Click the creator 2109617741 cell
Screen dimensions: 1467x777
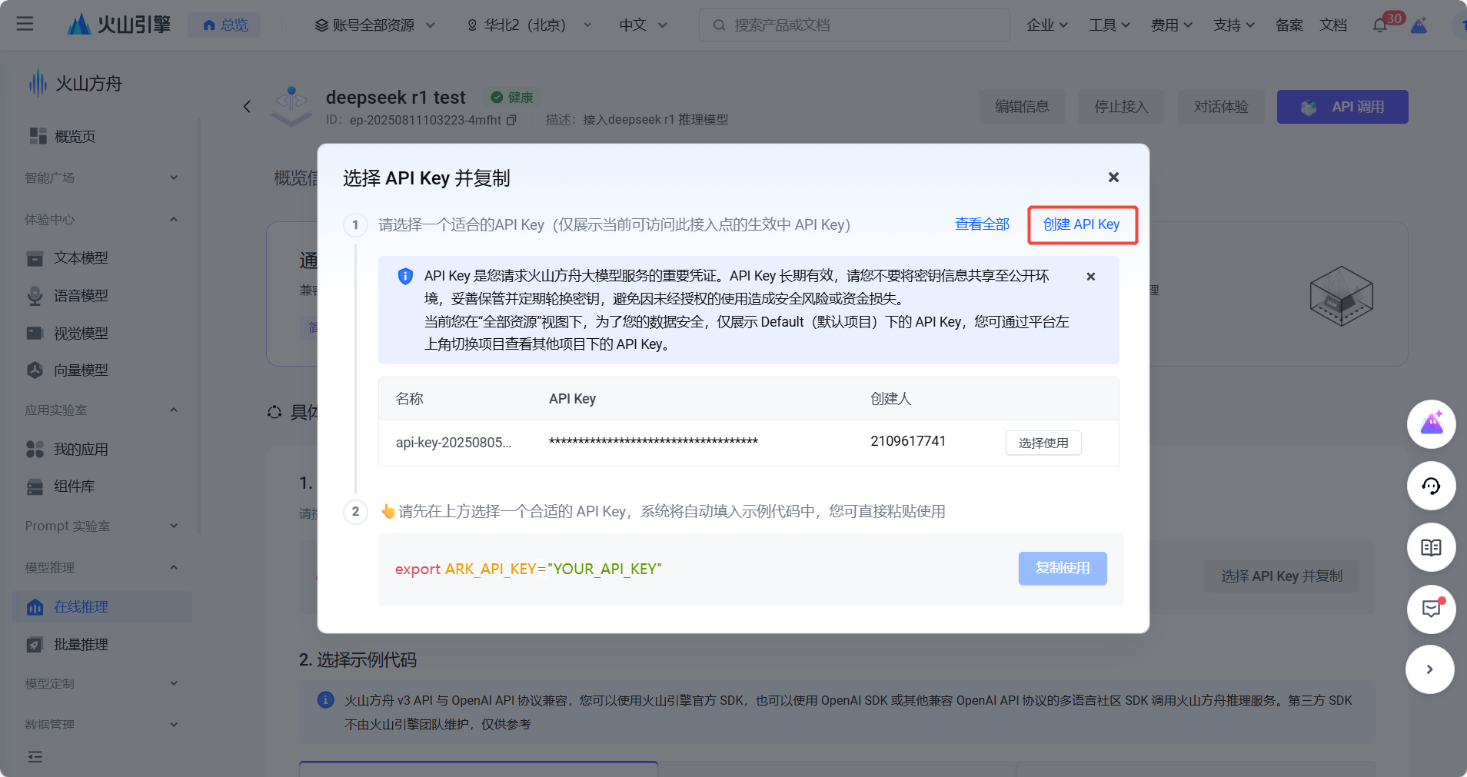pyautogui.click(x=908, y=441)
